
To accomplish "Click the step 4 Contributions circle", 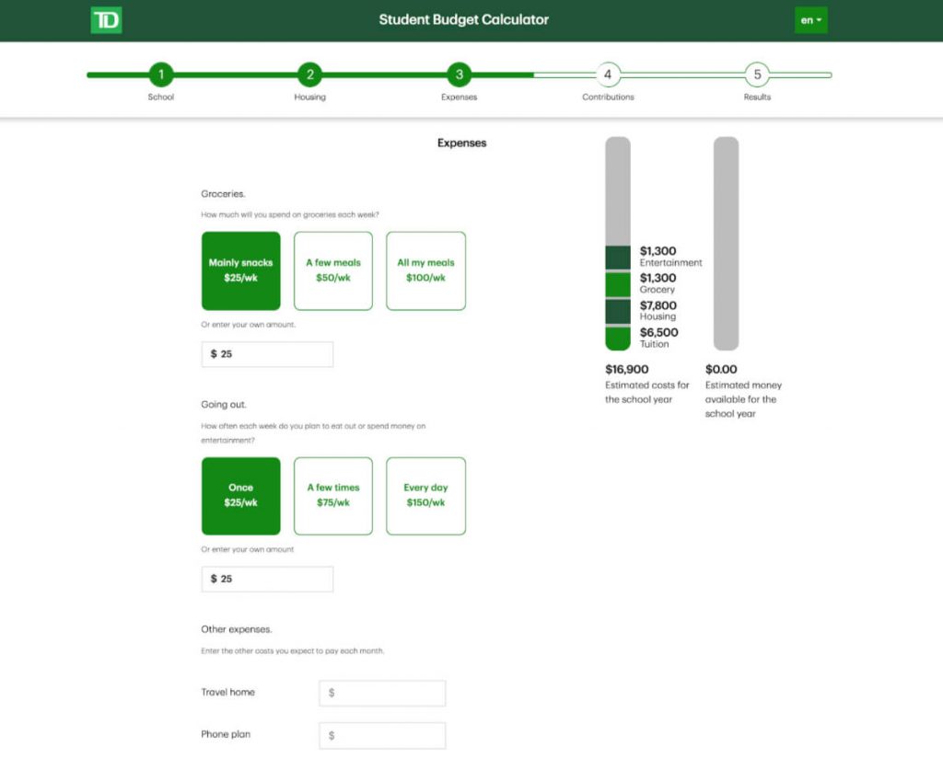I will click(x=608, y=75).
